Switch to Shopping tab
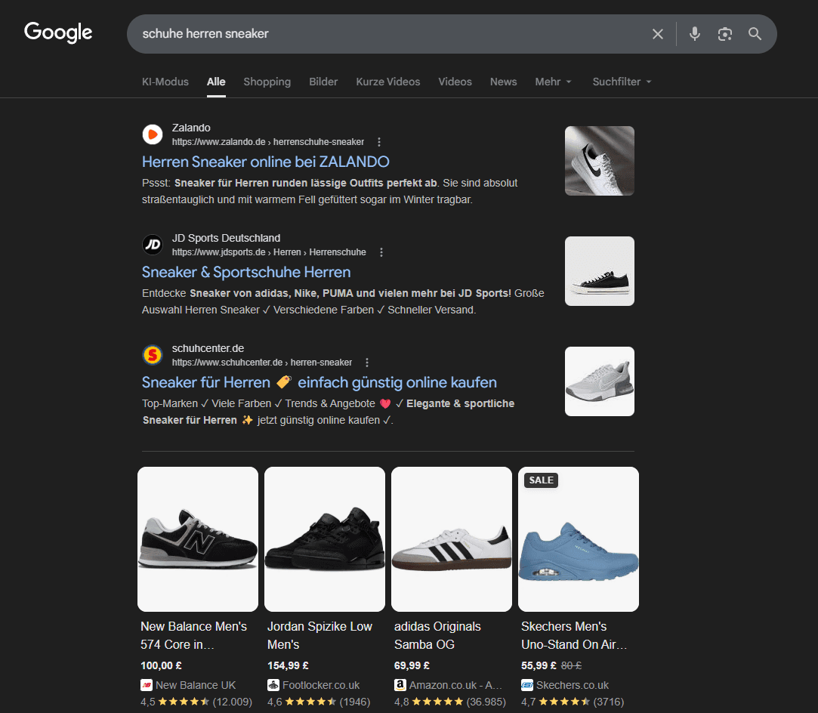Viewport: 818px width, 713px height. click(x=267, y=82)
